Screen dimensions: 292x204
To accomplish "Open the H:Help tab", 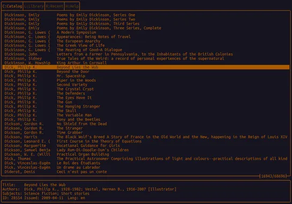I will pyautogui.click(x=72, y=6).
